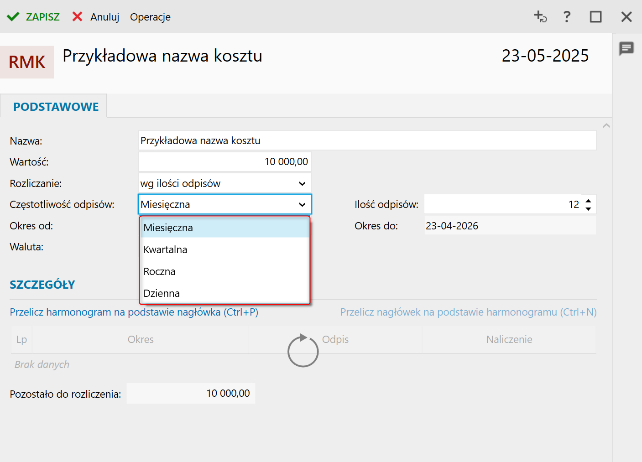Open the Operacje menu

tap(150, 17)
